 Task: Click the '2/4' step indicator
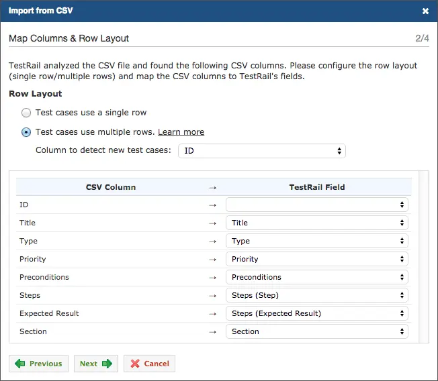(422, 38)
